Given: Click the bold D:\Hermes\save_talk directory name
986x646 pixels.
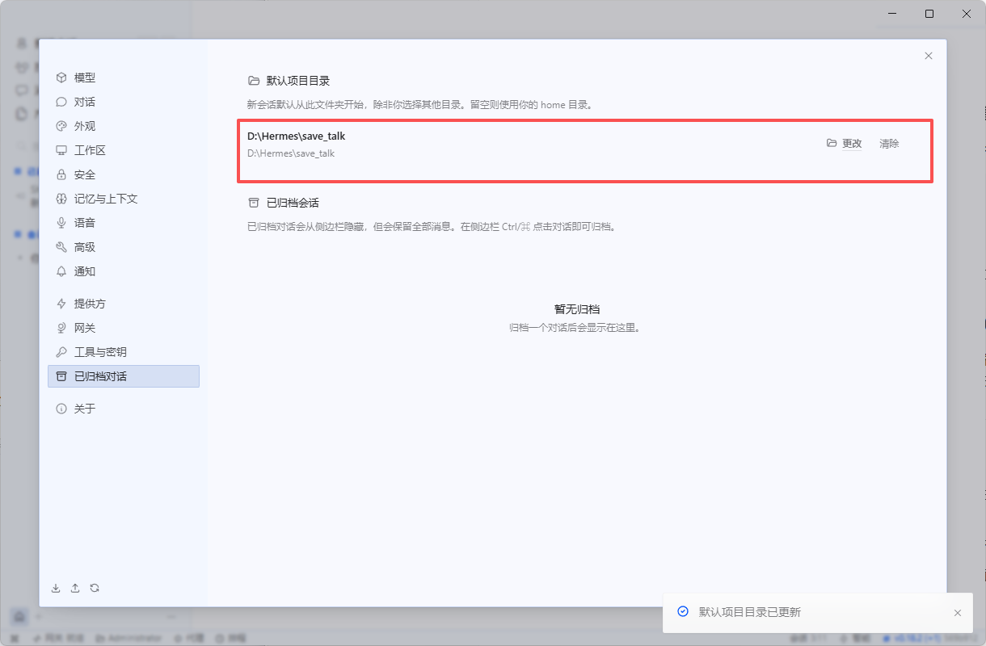Looking at the screenshot, I should click(296, 136).
